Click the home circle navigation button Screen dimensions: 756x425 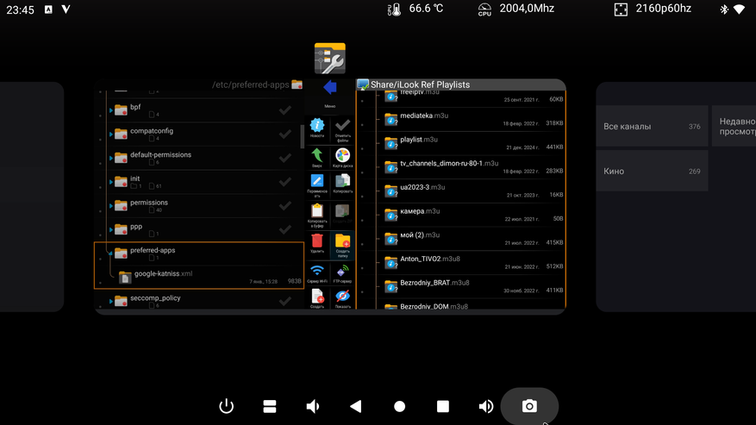coord(399,406)
